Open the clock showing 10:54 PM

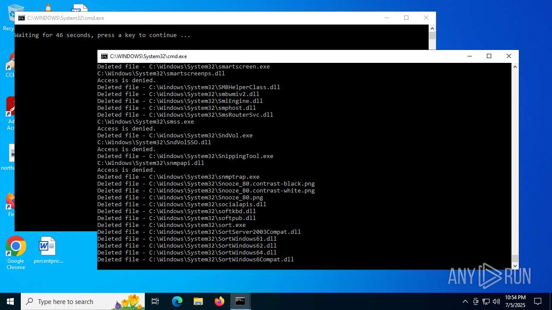click(515, 301)
